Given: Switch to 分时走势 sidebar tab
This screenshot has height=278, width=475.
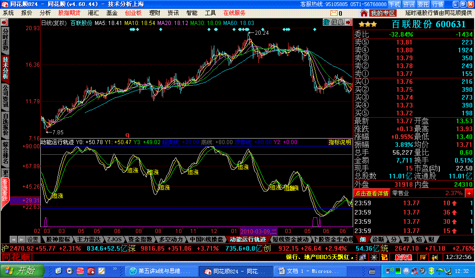Looking at the screenshot, I should [x=5, y=40].
